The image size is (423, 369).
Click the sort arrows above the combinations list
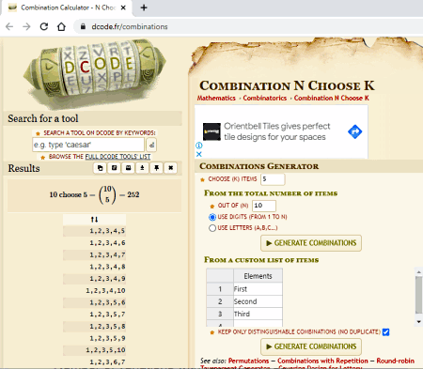(94, 220)
